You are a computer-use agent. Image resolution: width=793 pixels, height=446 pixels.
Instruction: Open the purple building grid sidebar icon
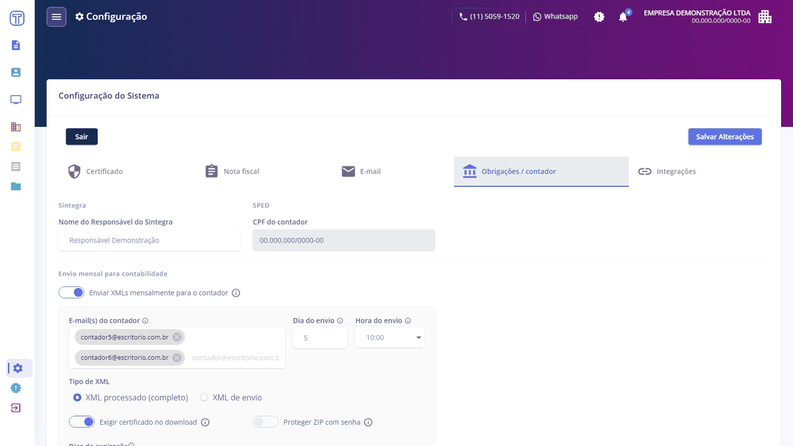point(16,127)
